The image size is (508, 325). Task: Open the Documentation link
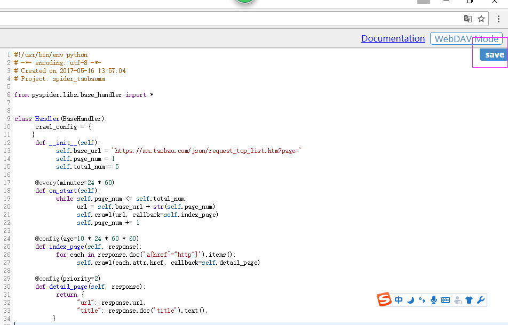pos(393,38)
